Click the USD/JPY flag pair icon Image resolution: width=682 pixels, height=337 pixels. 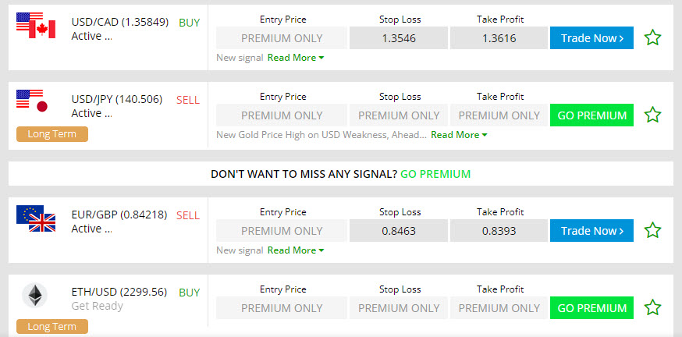point(33,101)
